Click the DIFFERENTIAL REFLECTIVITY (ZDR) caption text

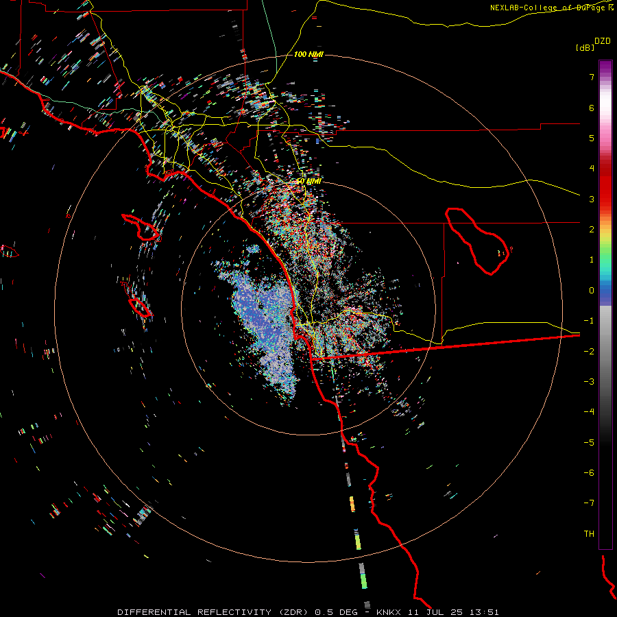214,612
